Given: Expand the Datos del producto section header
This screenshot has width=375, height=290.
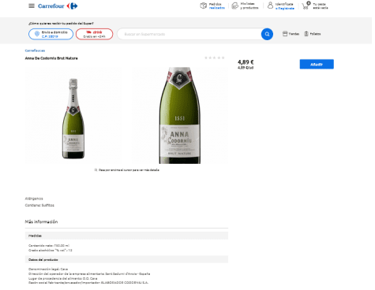Looking at the screenshot, I should tap(126, 259).
